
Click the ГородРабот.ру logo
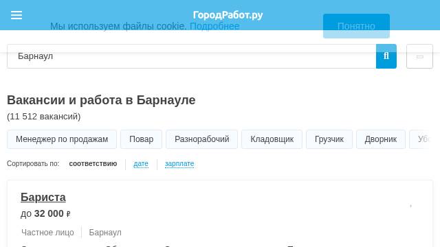[228, 15]
